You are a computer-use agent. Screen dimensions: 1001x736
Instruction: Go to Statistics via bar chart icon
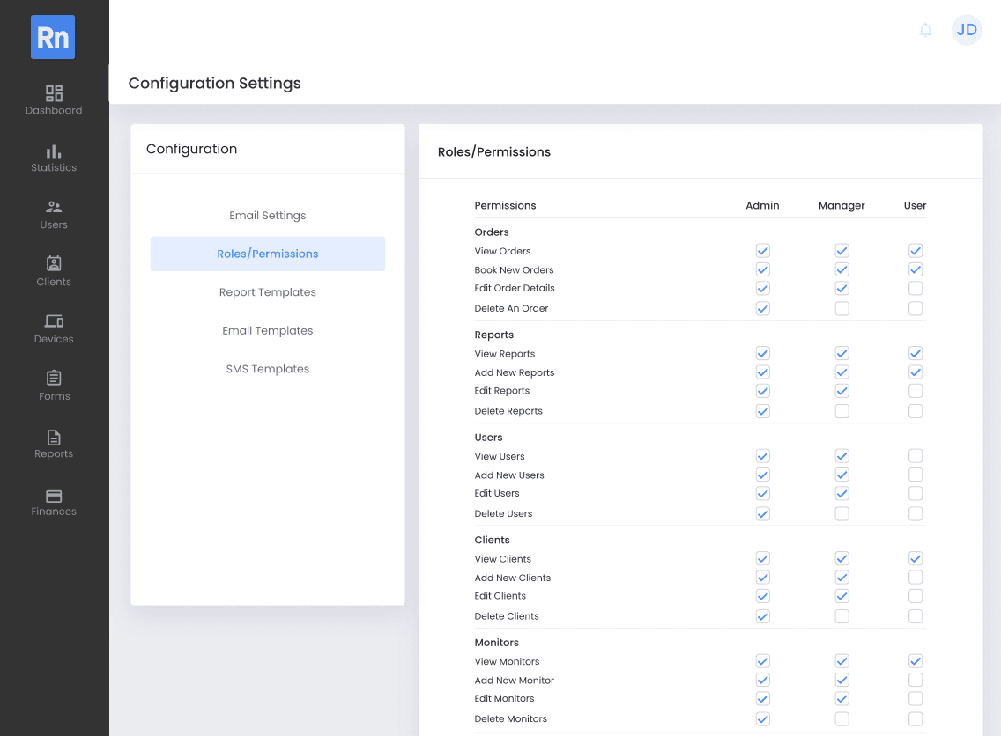54,151
